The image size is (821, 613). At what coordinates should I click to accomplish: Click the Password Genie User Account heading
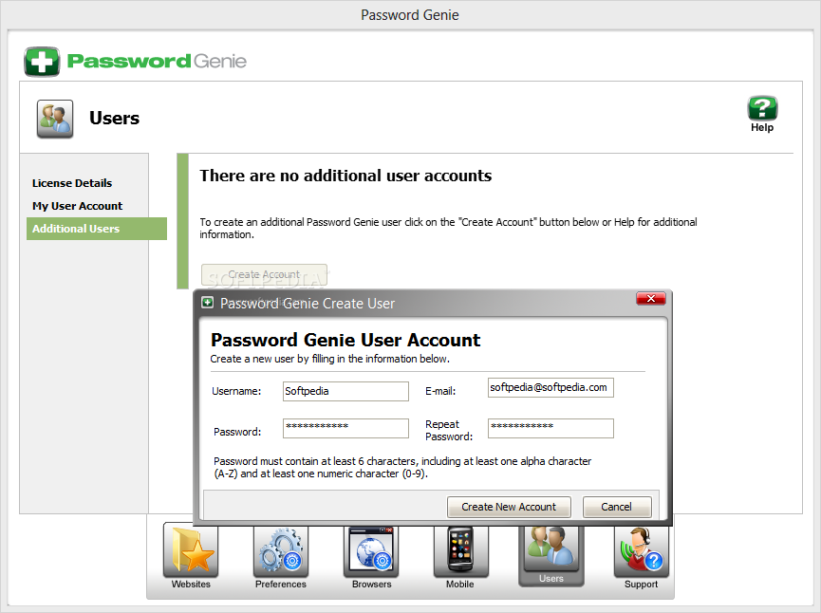pos(345,341)
